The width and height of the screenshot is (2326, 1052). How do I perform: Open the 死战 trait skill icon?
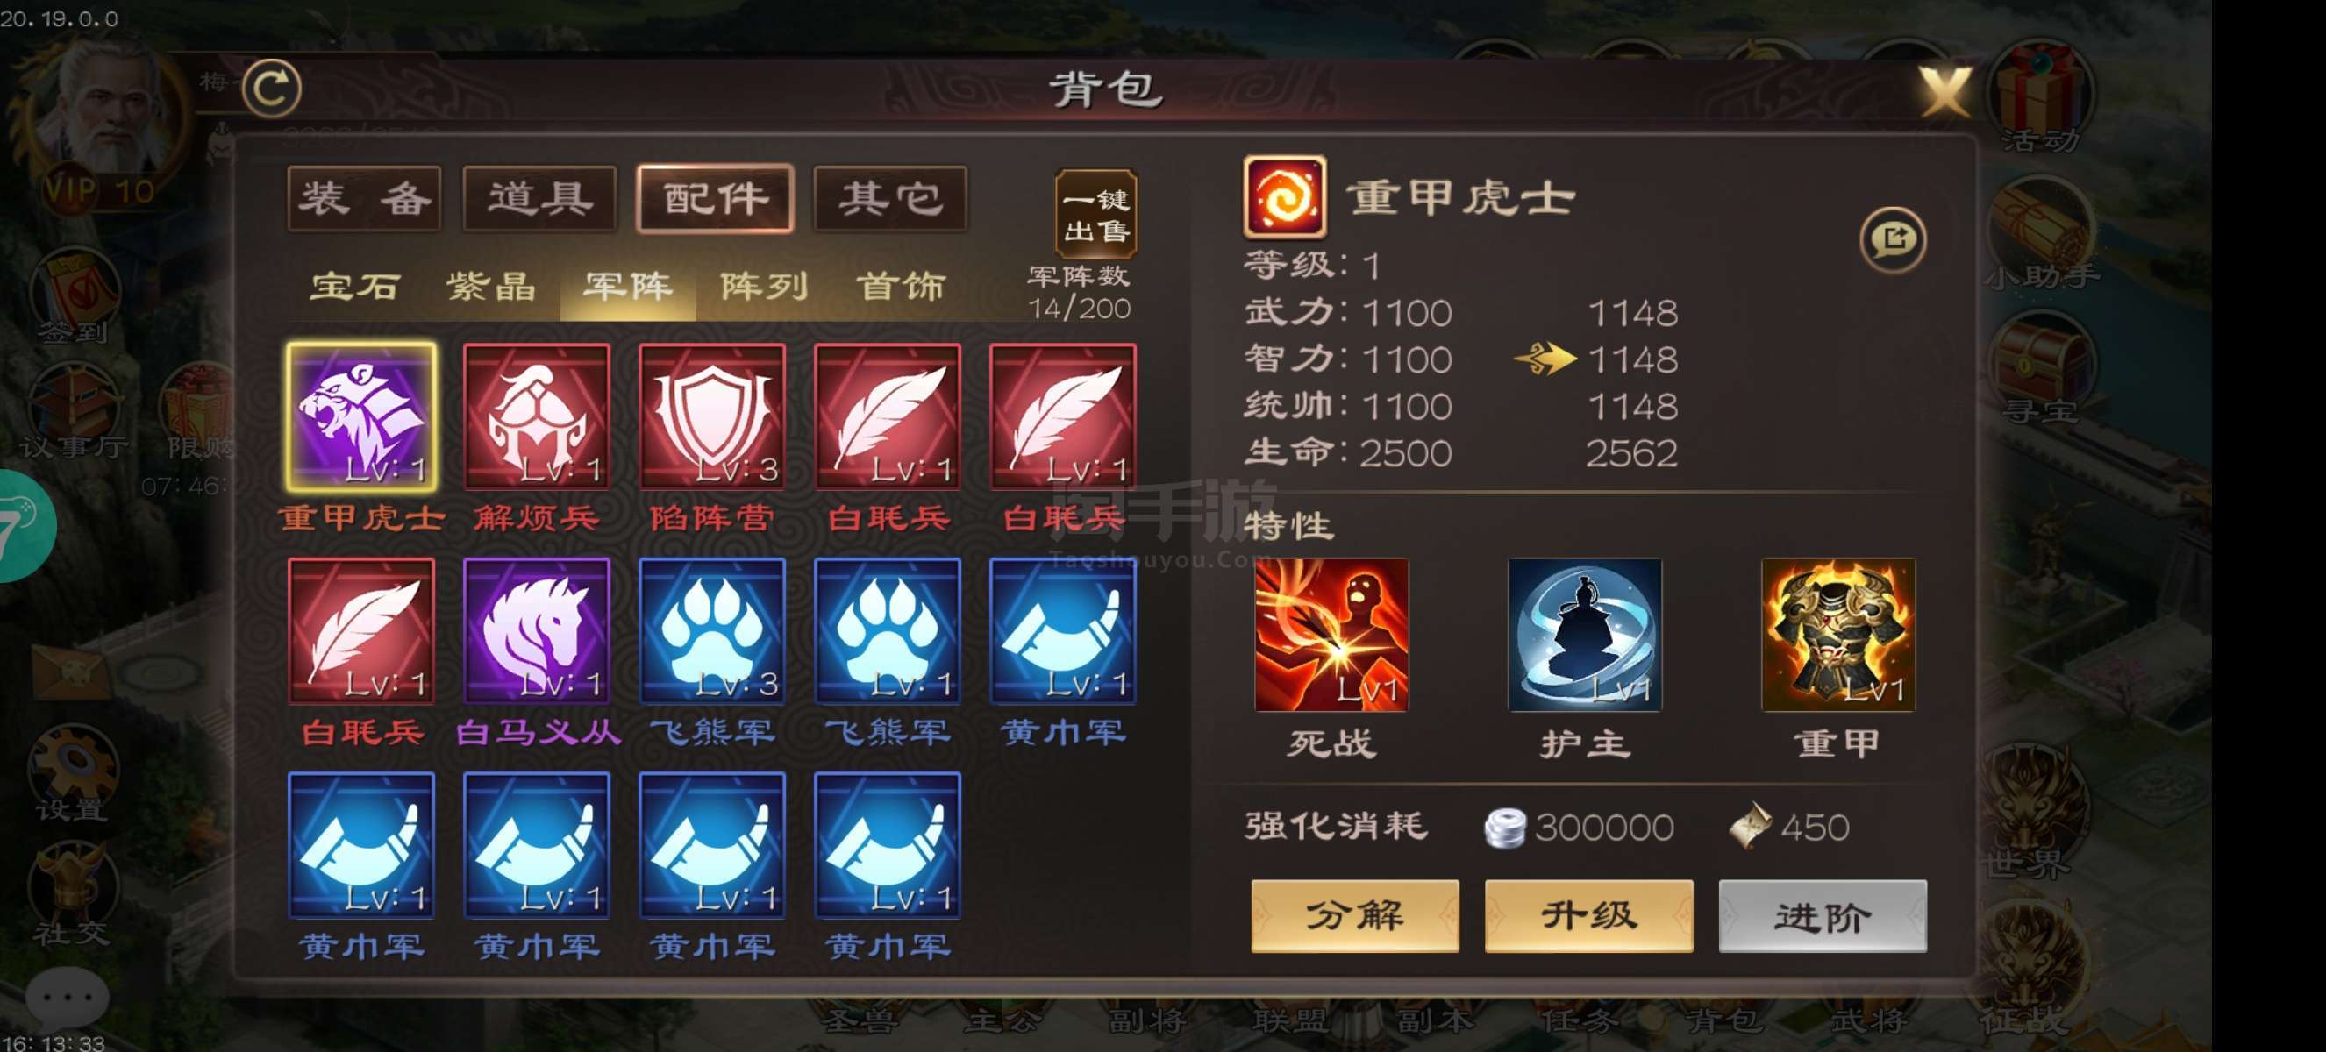click(1332, 634)
